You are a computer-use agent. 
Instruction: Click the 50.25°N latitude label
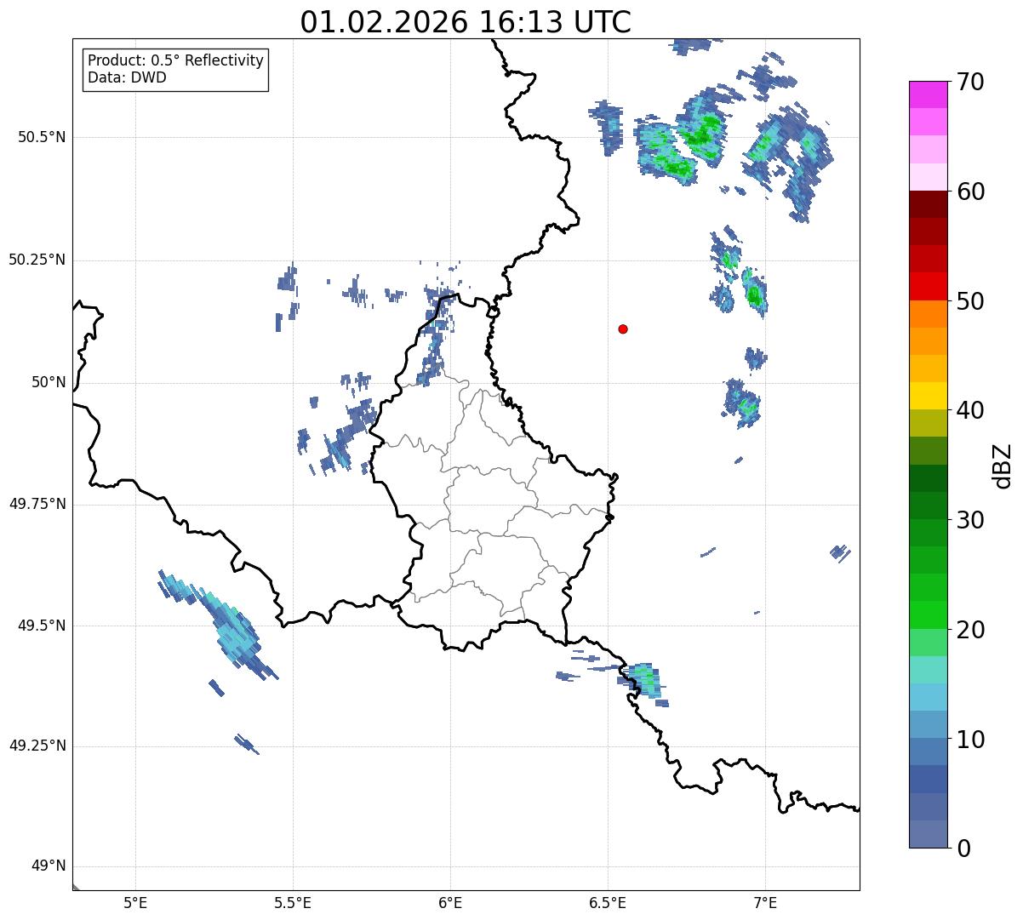tap(37, 260)
